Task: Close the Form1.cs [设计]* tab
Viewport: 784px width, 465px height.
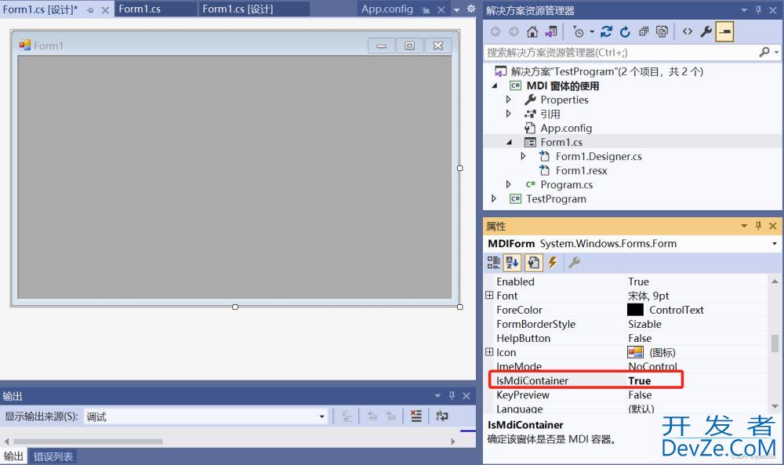Action: pyautogui.click(x=105, y=10)
